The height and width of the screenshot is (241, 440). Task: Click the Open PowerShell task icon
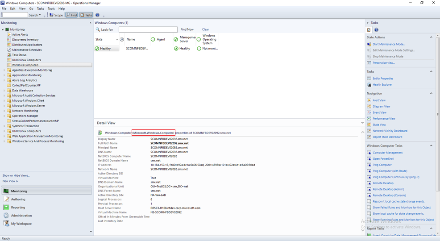pos(369,159)
